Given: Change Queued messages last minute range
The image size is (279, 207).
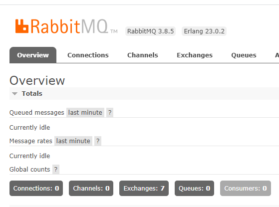Looking at the screenshot, I should coord(85,113).
